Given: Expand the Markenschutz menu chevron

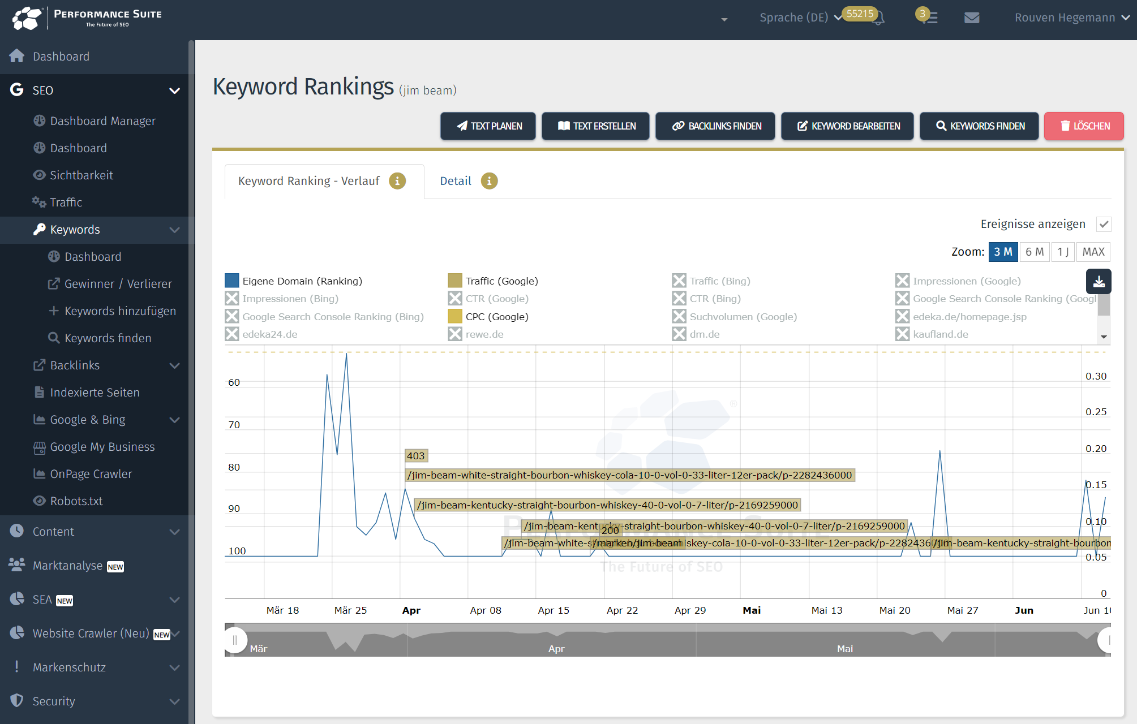Looking at the screenshot, I should 175,667.
